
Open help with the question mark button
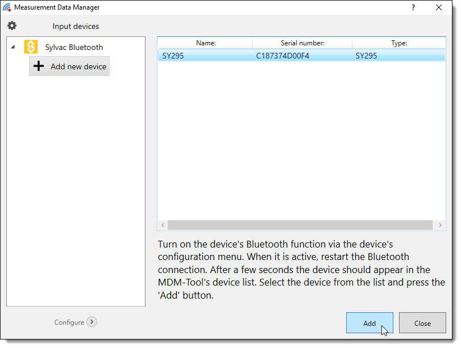413,7
